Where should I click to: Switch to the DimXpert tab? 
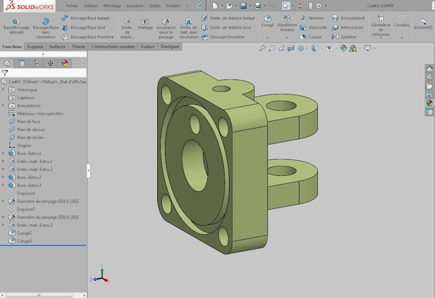click(170, 47)
